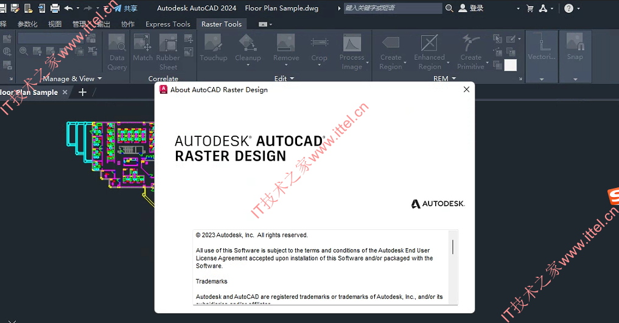Click the white color swatch in REM panel
The height and width of the screenshot is (323, 619).
511,65
